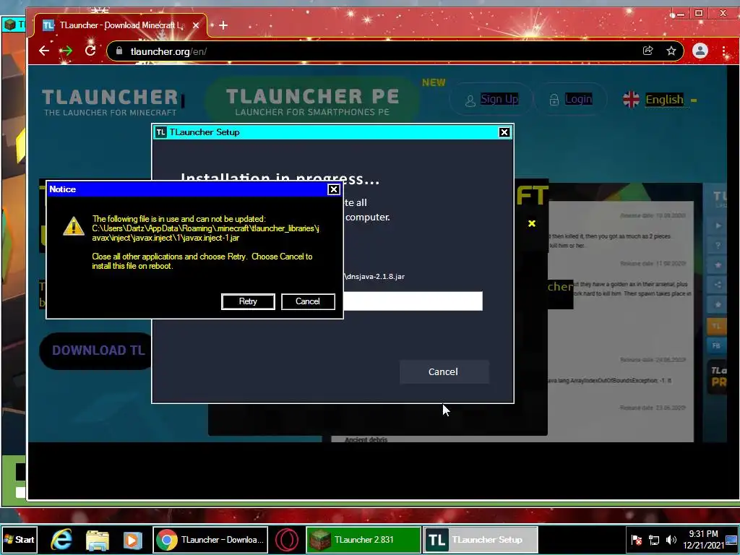Click Cancel in TLauncher Setup window
The width and height of the screenshot is (740, 555).
(x=444, y=372)
